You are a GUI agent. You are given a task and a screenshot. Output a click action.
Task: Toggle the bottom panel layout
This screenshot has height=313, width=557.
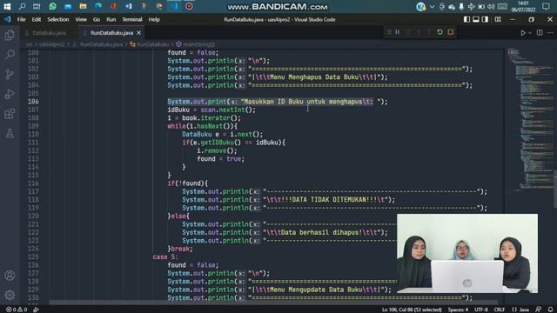476,19
